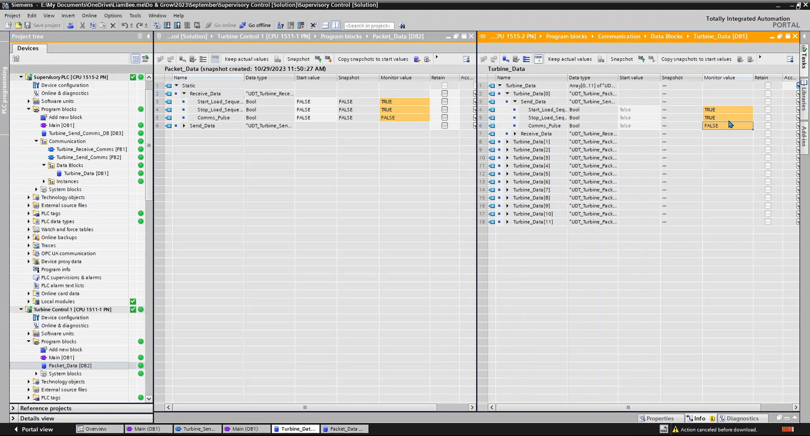The width and height of the screenshot is (810, 436).
Task: Click the Undo arrow in main toolbar
Action: click(125, 25)
